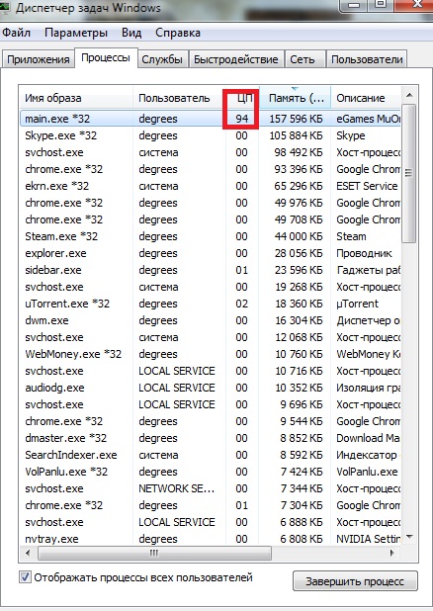Click the Task Manager title bar icon

click(5, 6)
